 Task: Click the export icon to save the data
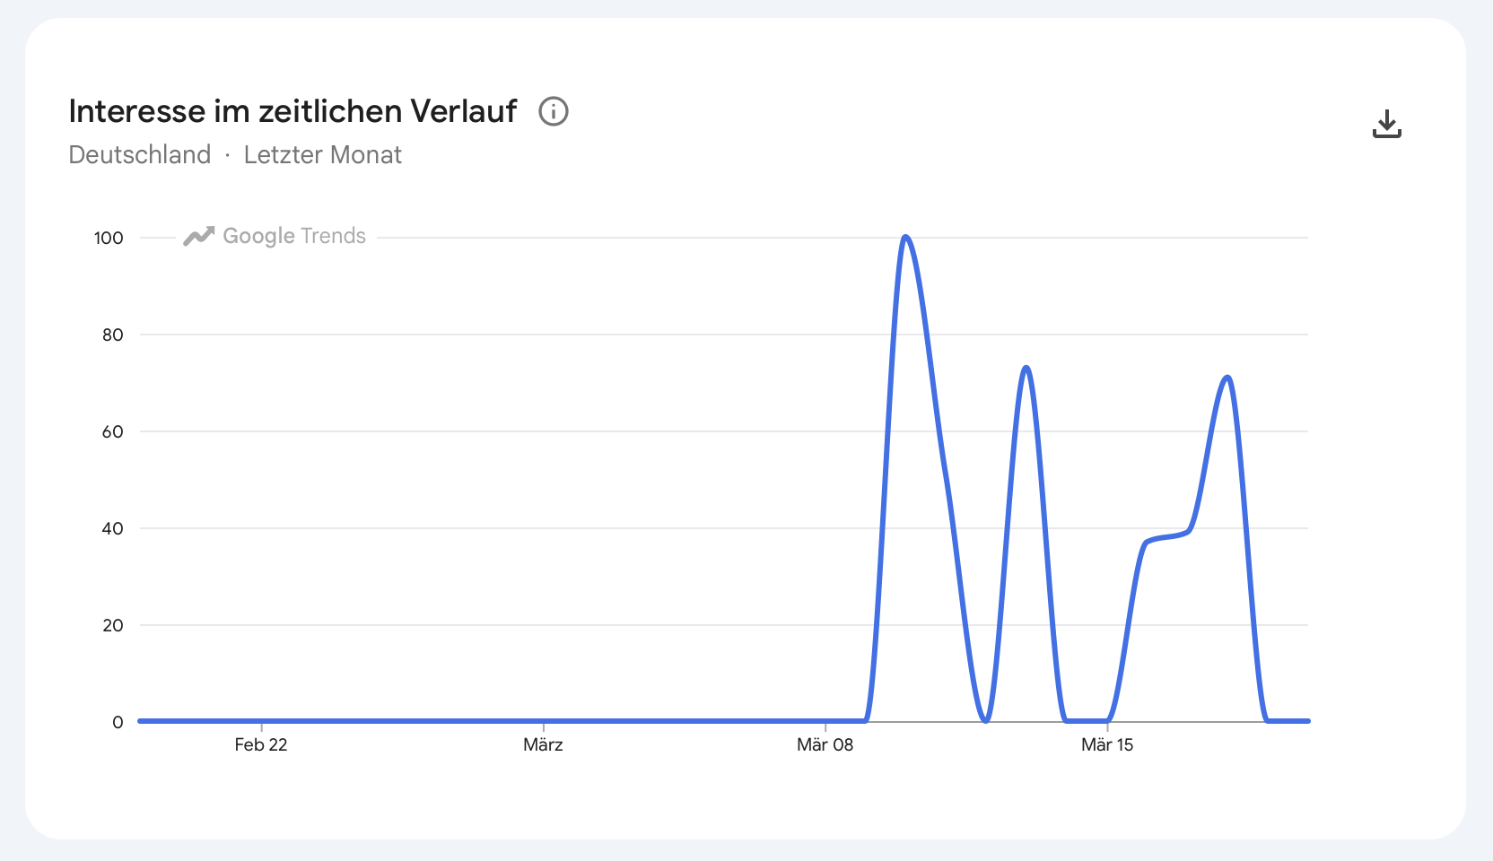click(1387, 123)
